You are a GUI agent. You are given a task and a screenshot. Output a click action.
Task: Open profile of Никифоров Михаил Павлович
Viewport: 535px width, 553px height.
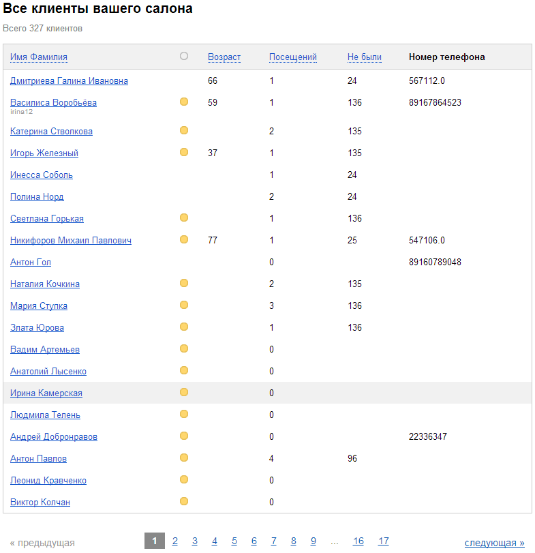[71, 241]
